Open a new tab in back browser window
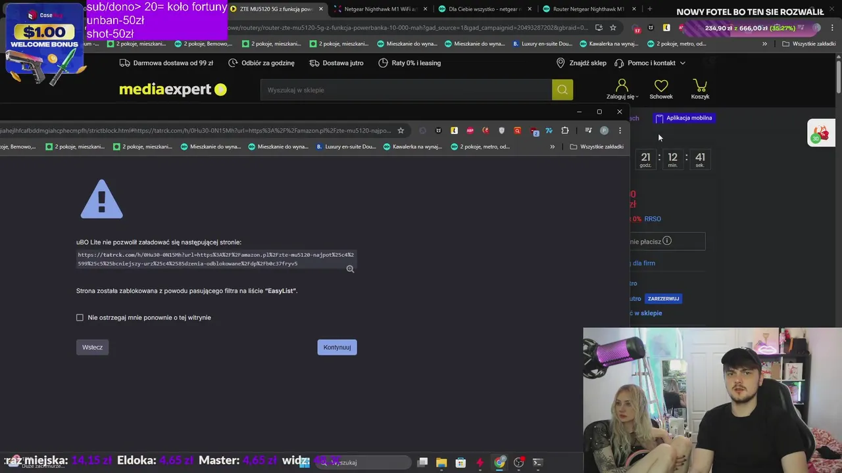 coord(649,9)
